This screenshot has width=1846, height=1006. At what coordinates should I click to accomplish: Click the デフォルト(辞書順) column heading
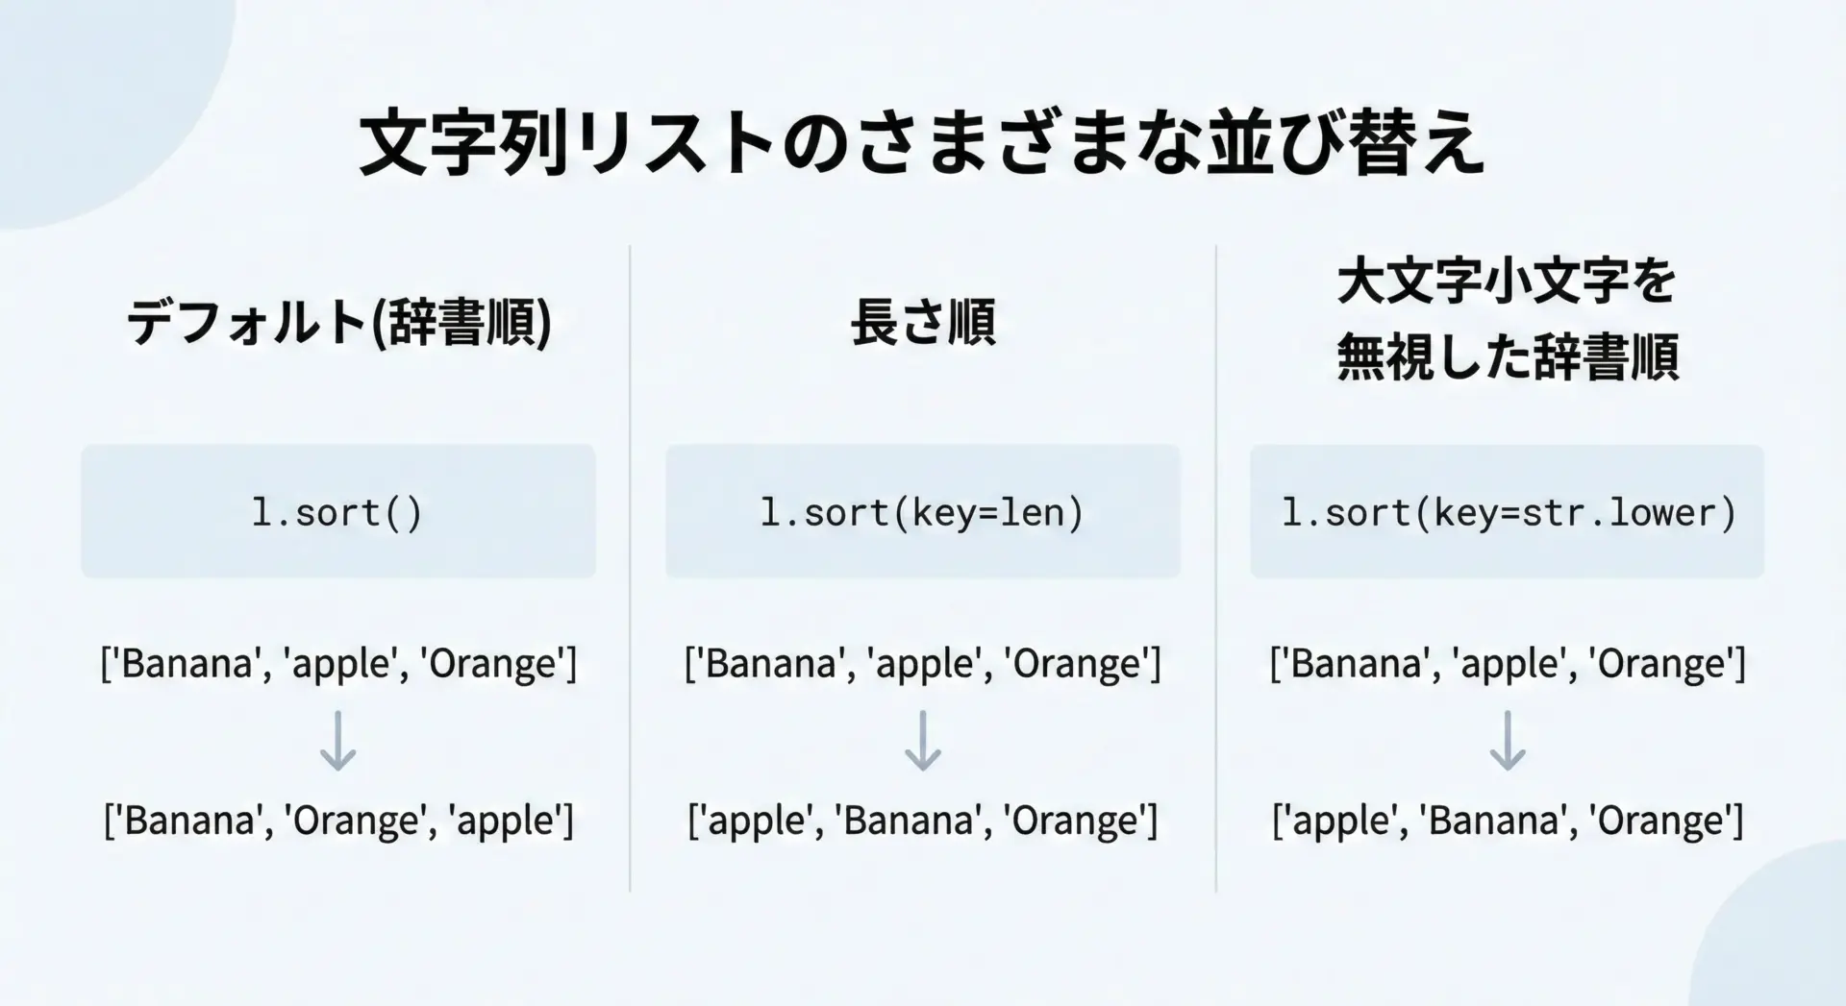click(x=339, y=322)
